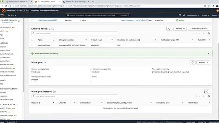Open external link icon beside launch template
This screenshot has width=219, height=123.
pyautogui.click(x=146, y=20)
